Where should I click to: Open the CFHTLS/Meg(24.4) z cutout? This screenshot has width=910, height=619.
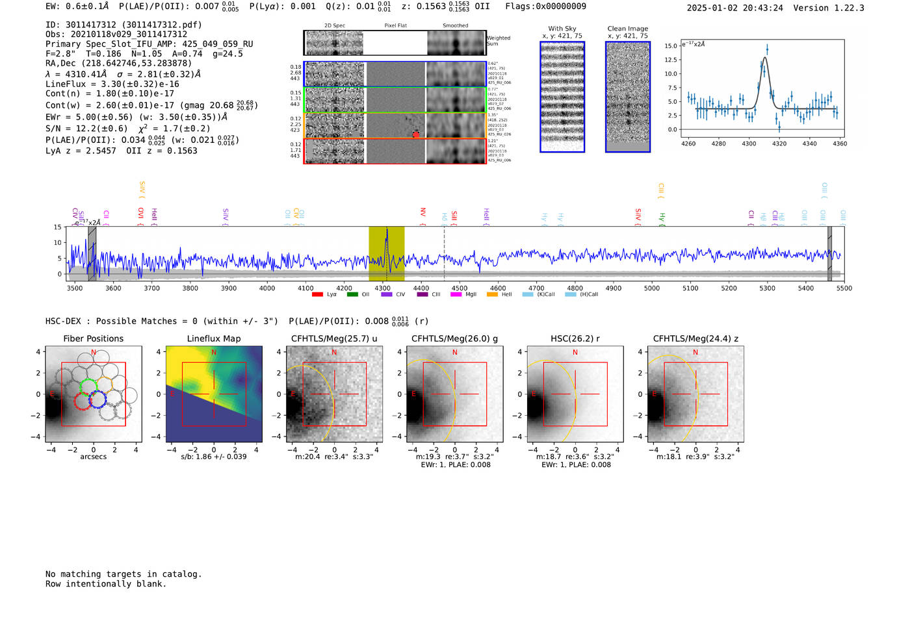[695, 394]
